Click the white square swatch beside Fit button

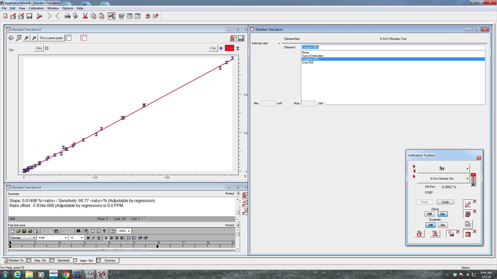pos(69,38)
